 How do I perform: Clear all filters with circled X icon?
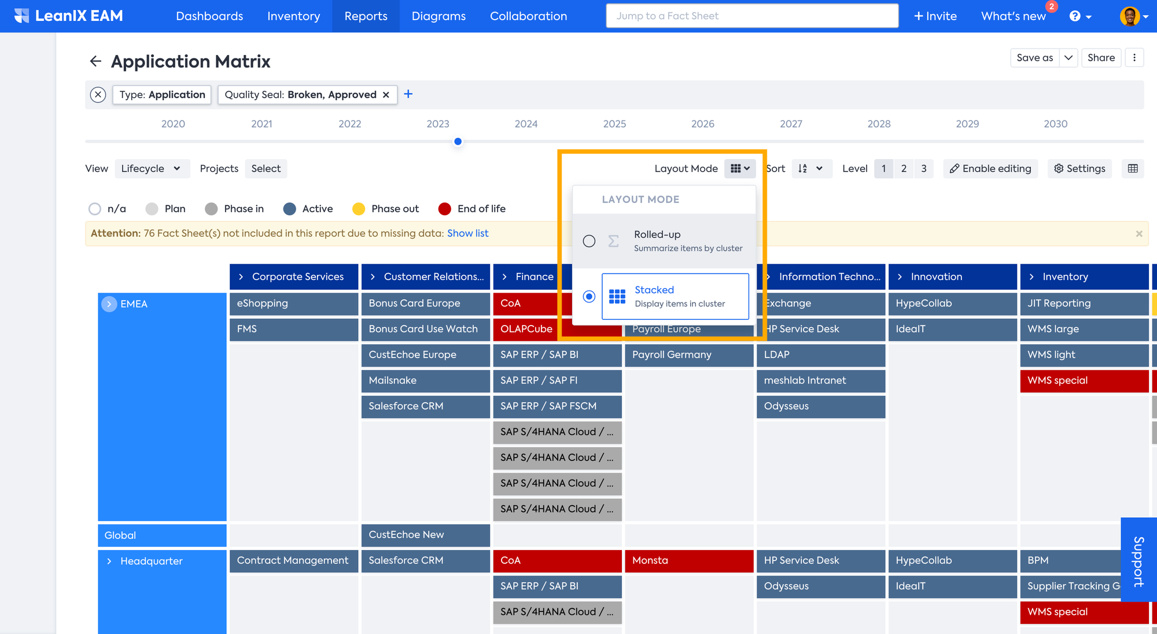(98, 95)
